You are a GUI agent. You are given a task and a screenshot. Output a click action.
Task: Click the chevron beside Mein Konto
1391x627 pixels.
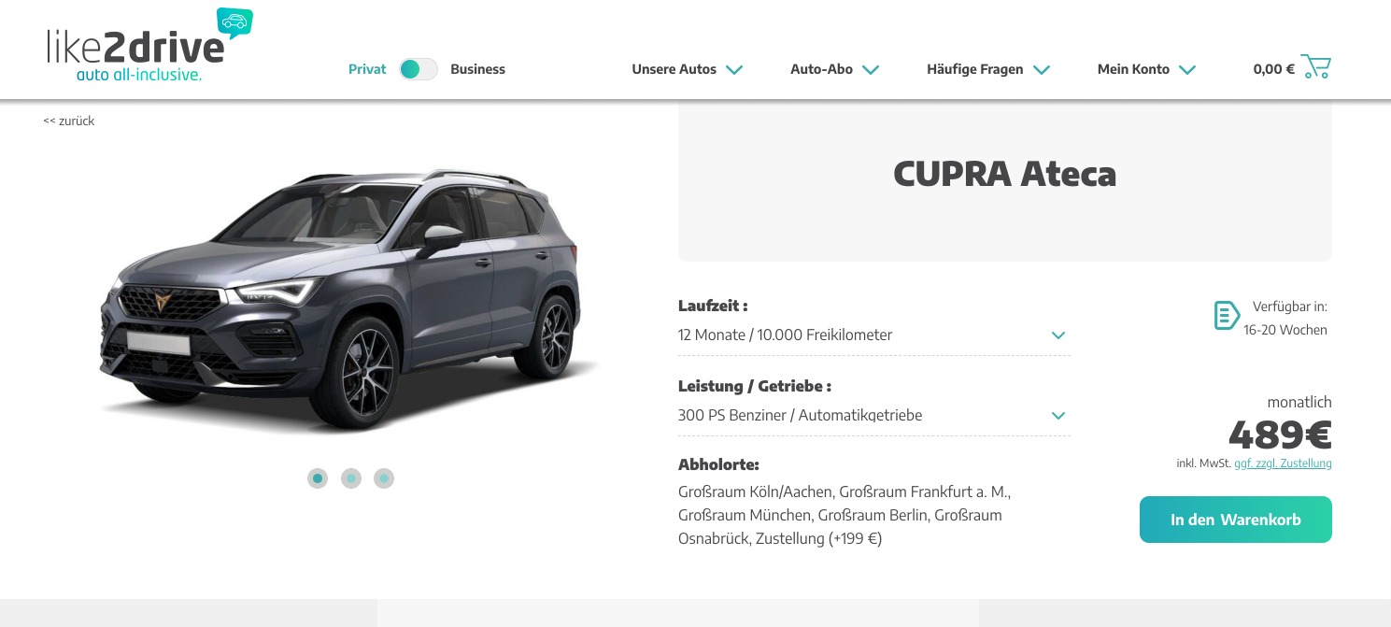click(x=1187, y=69)
